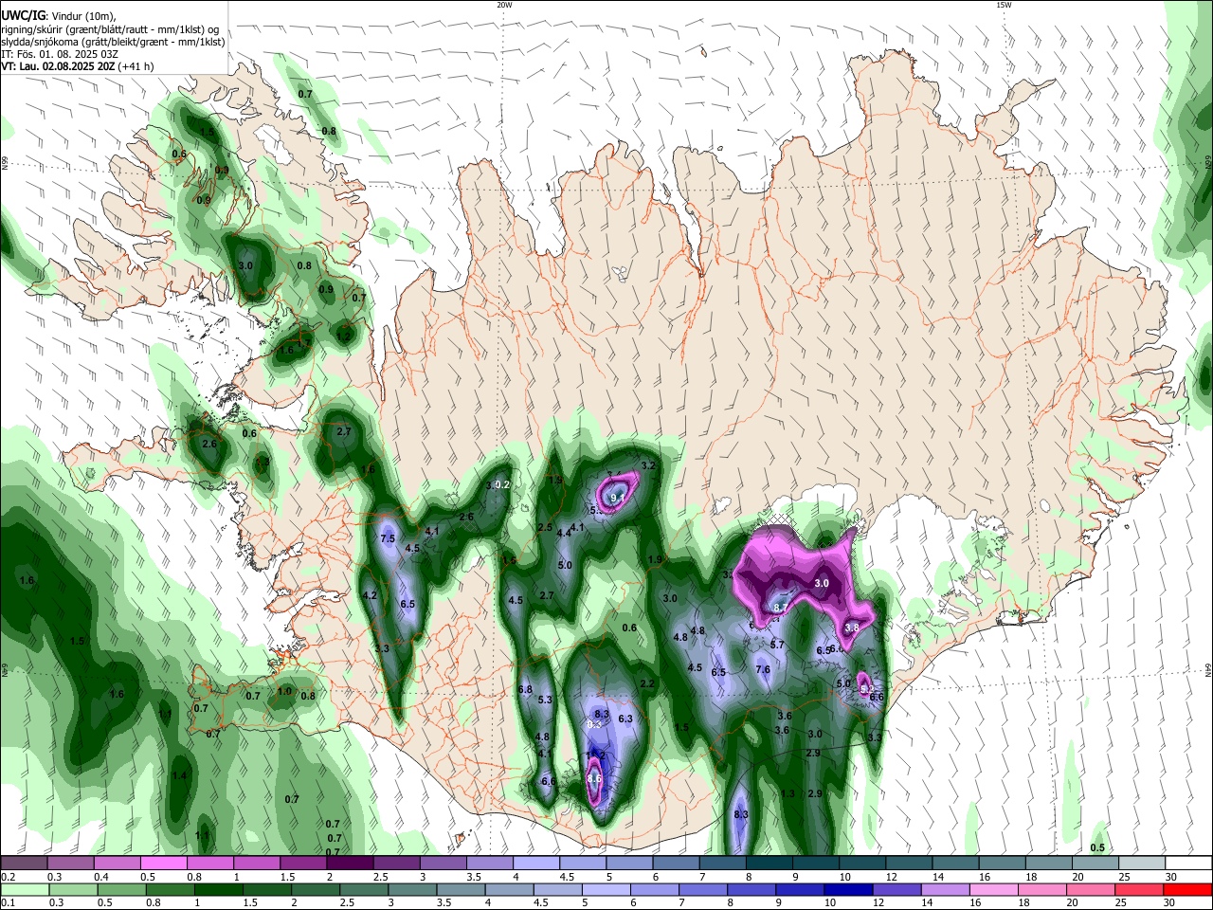
Task: Click the '0.1' legend label
Action: (7, 903)
